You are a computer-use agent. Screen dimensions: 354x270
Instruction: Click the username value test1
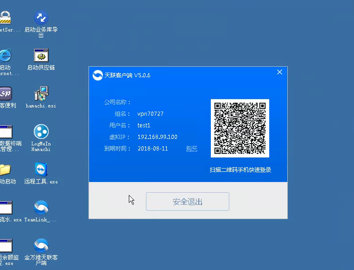[144, 125]
